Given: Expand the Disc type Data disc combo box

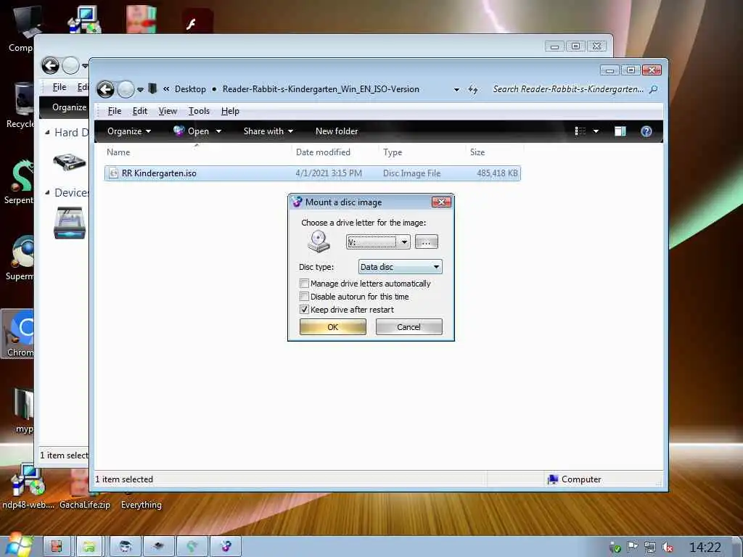Looking at the screenshot, I should [400, 267].
